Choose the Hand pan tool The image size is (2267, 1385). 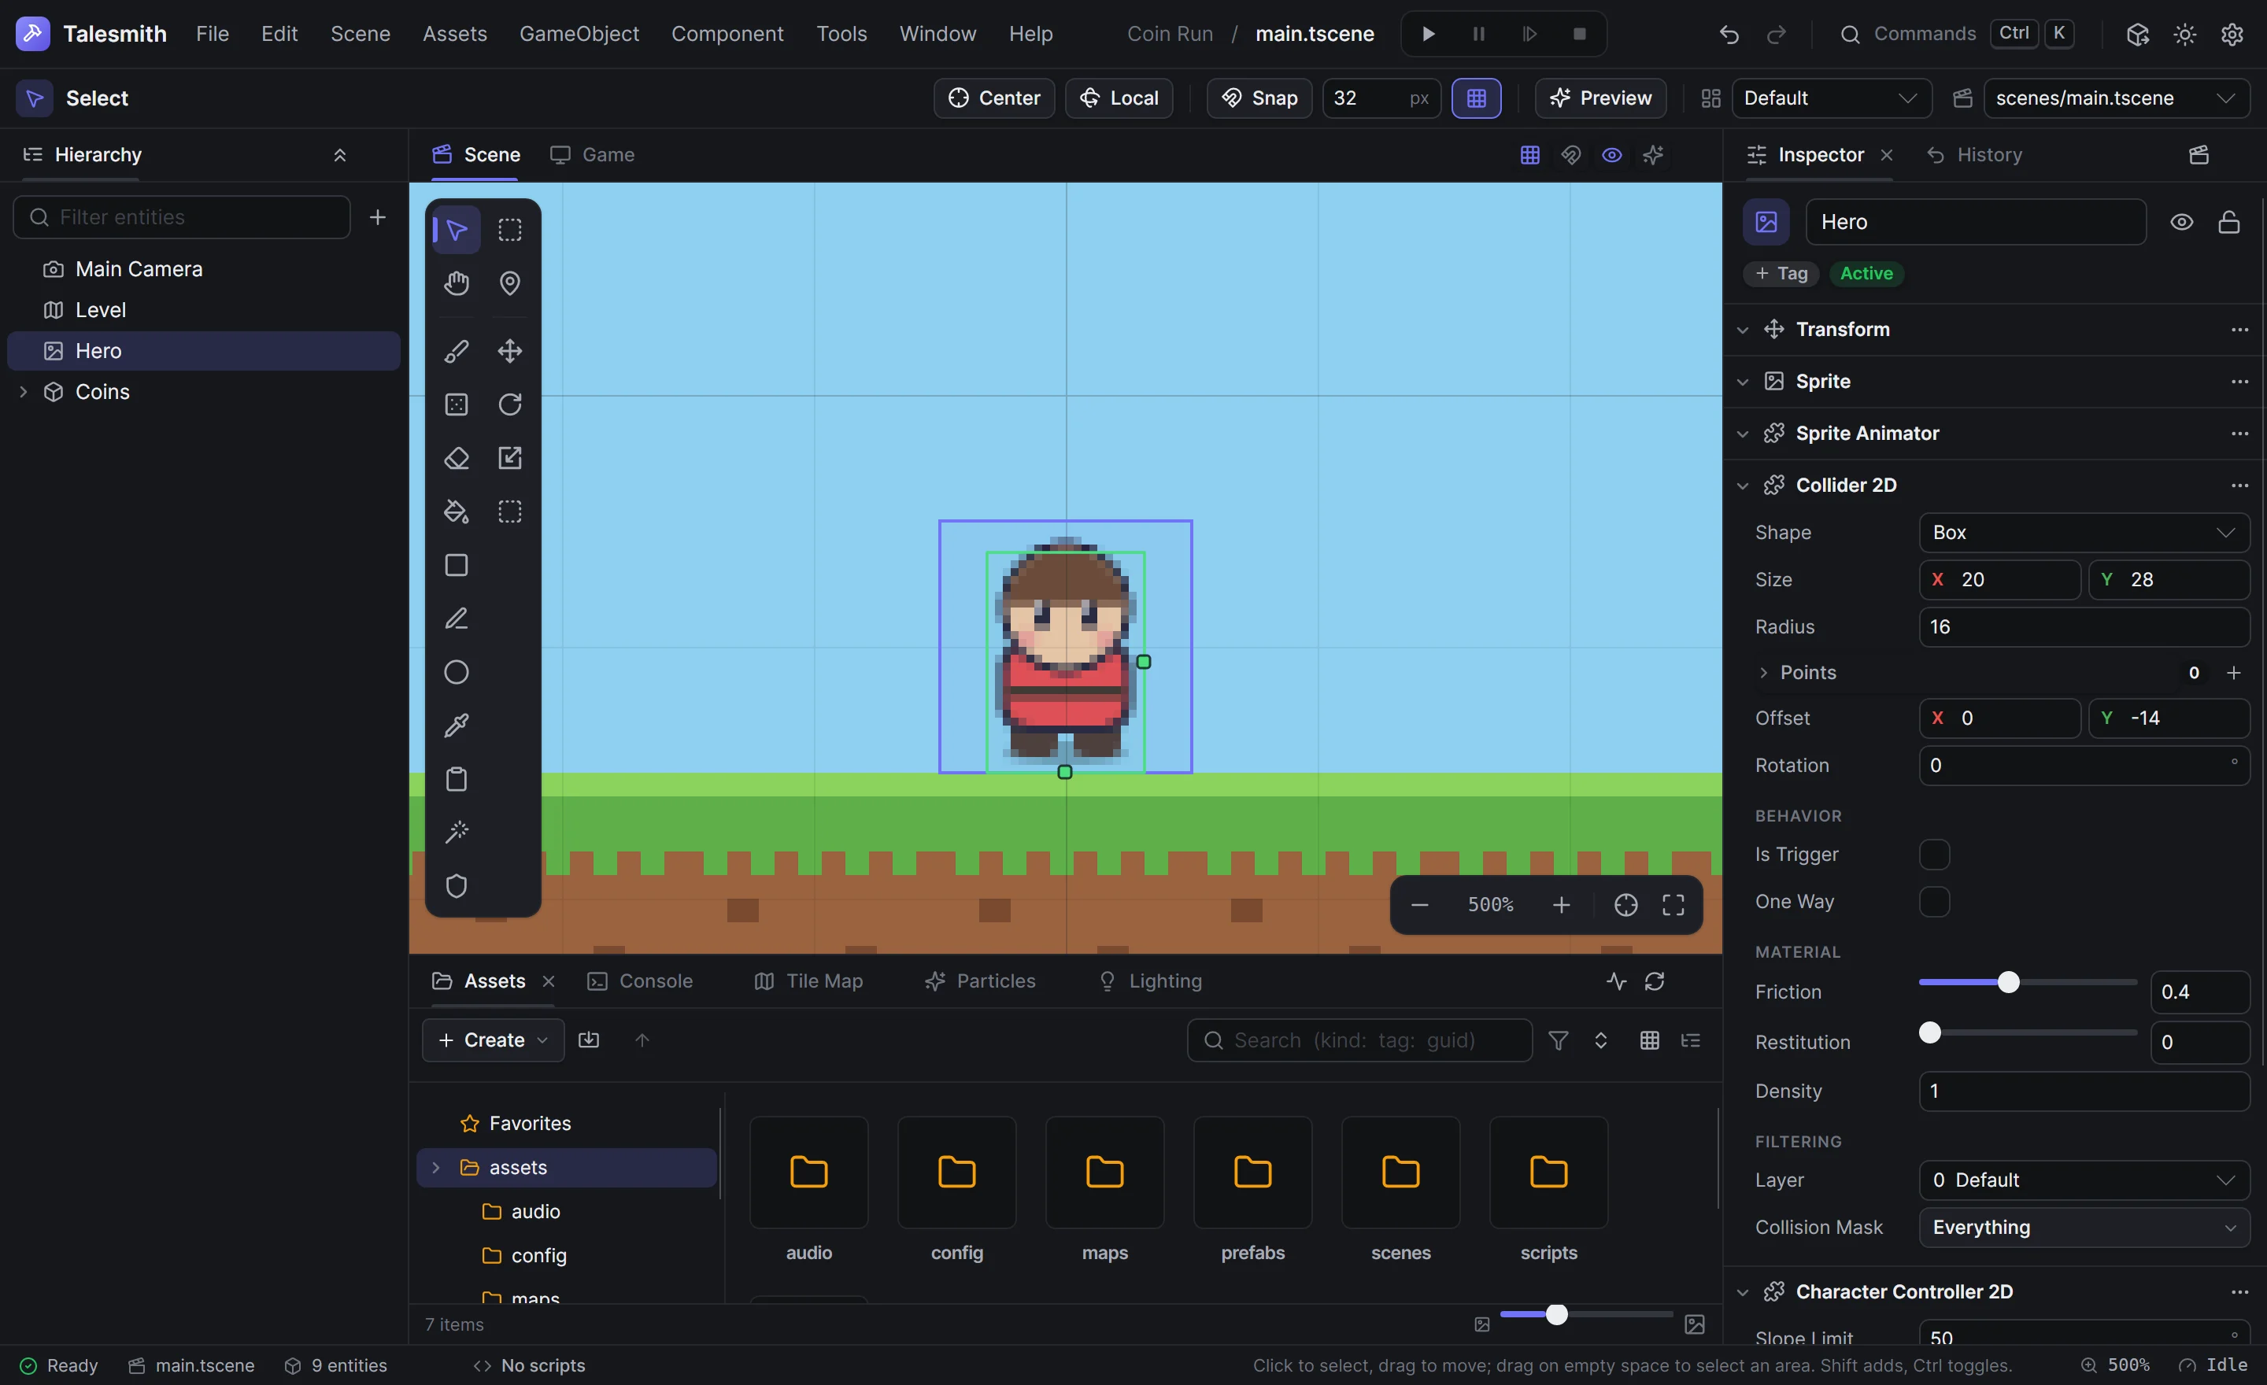click(457, 283)
